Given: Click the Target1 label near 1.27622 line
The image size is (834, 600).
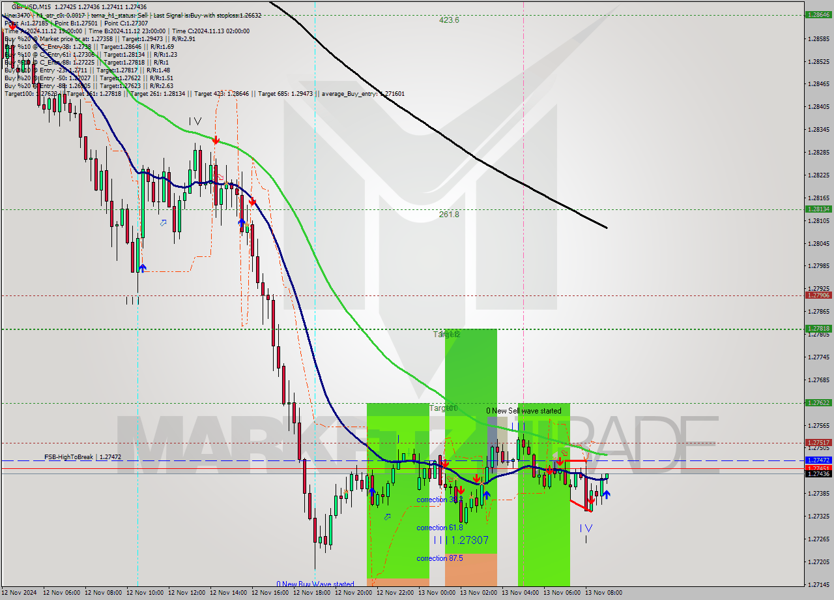Looking at the screenshot, I should coord(443,408).
